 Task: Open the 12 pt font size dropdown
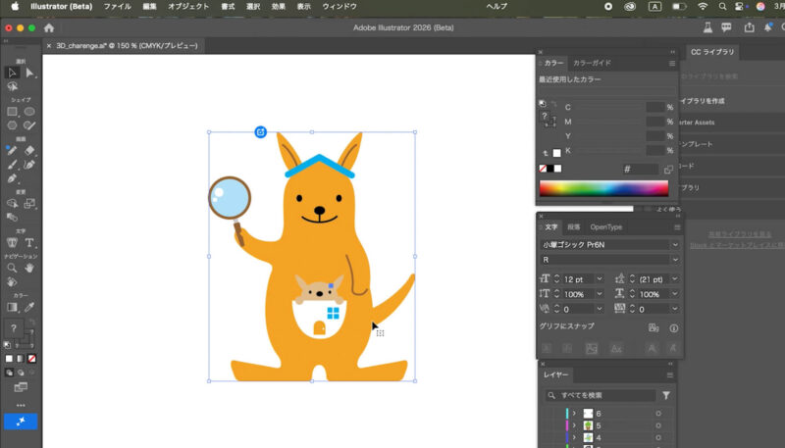pos(600,279)
